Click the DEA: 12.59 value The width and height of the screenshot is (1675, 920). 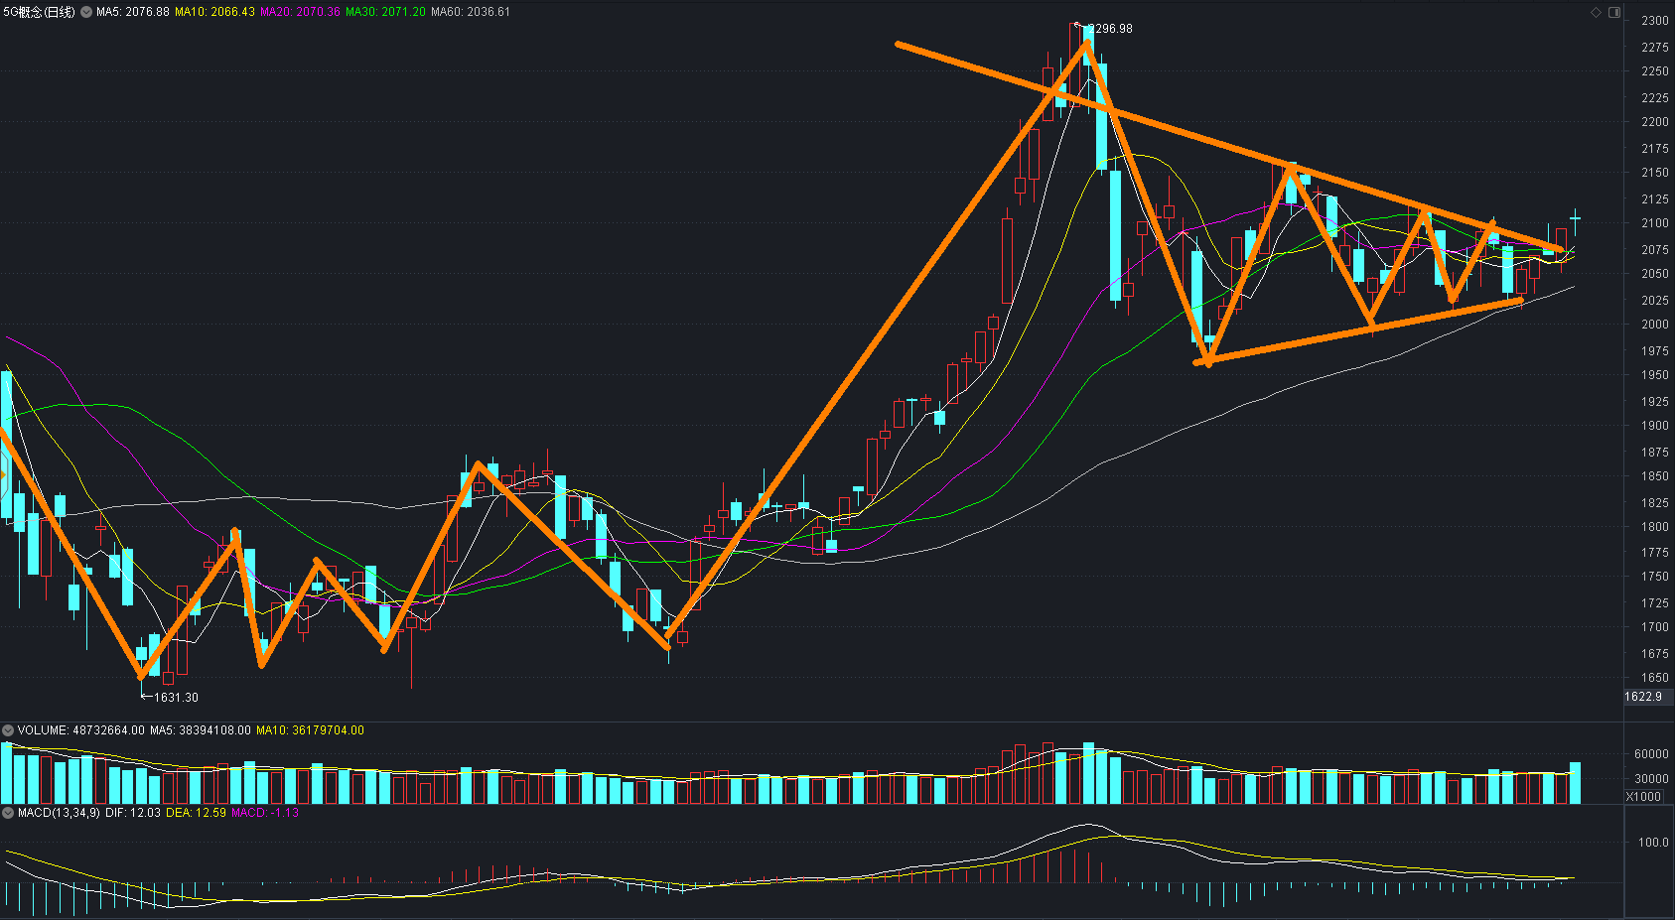(x=196, y=813)
